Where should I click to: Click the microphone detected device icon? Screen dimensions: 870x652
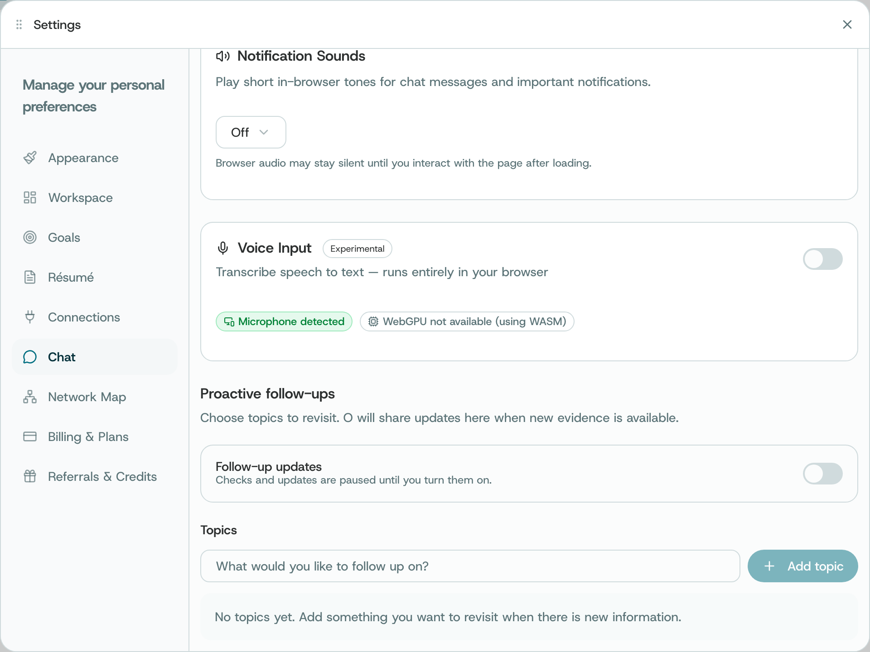[x=229, y=321]
